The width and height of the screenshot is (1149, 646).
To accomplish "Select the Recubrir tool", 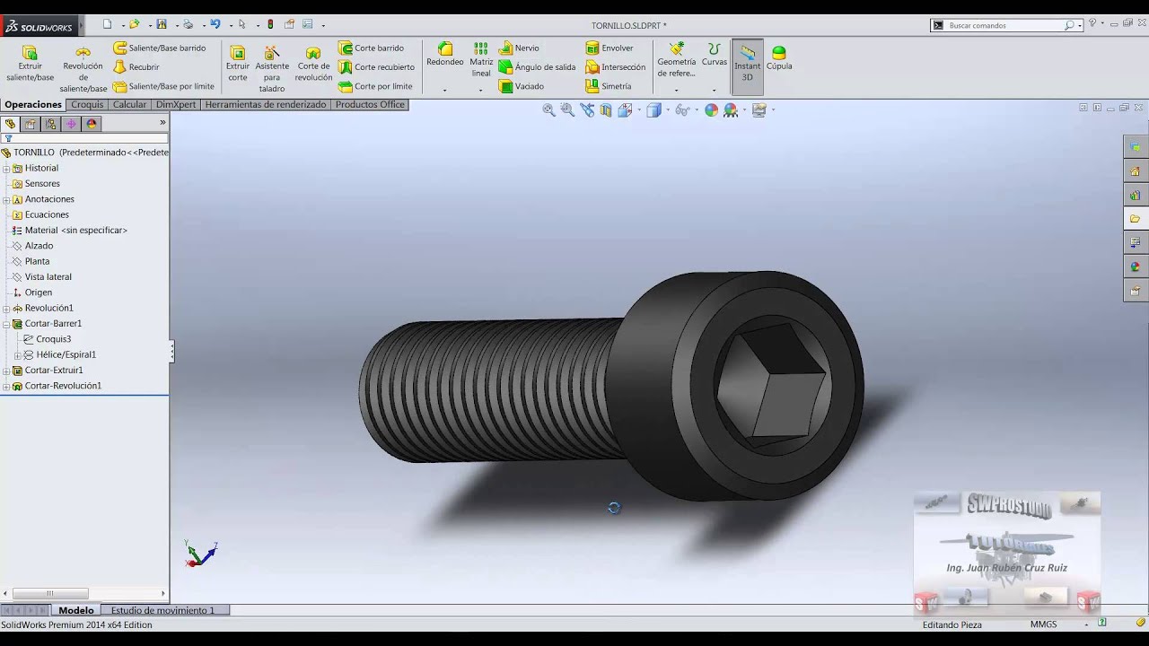I will point(136,67).
